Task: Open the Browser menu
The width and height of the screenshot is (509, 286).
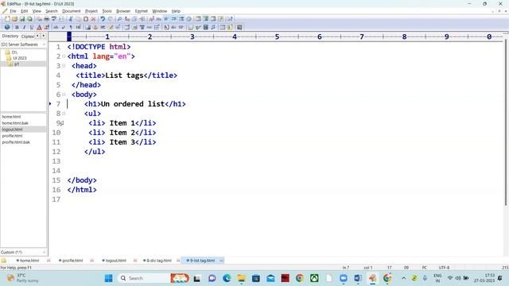Action: click(x=123, y=11)
